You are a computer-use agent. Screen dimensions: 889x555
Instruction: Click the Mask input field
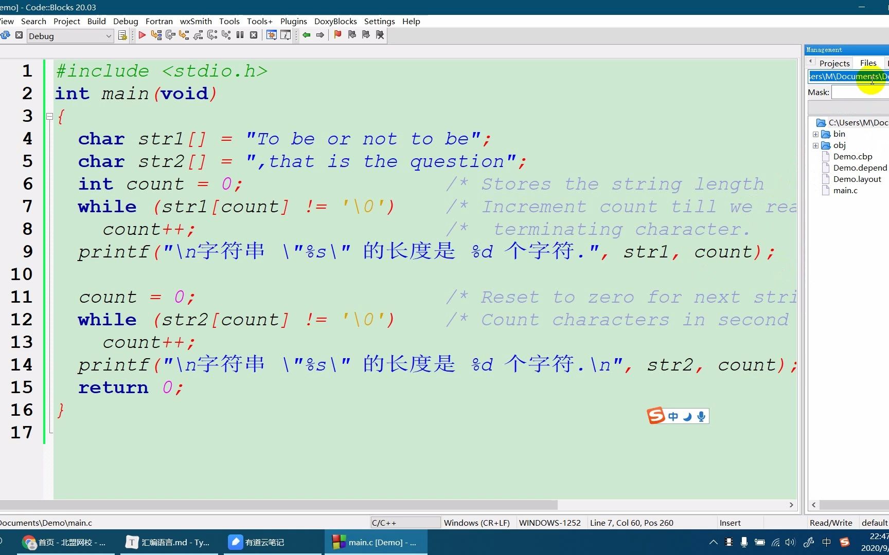coord(860,92)
